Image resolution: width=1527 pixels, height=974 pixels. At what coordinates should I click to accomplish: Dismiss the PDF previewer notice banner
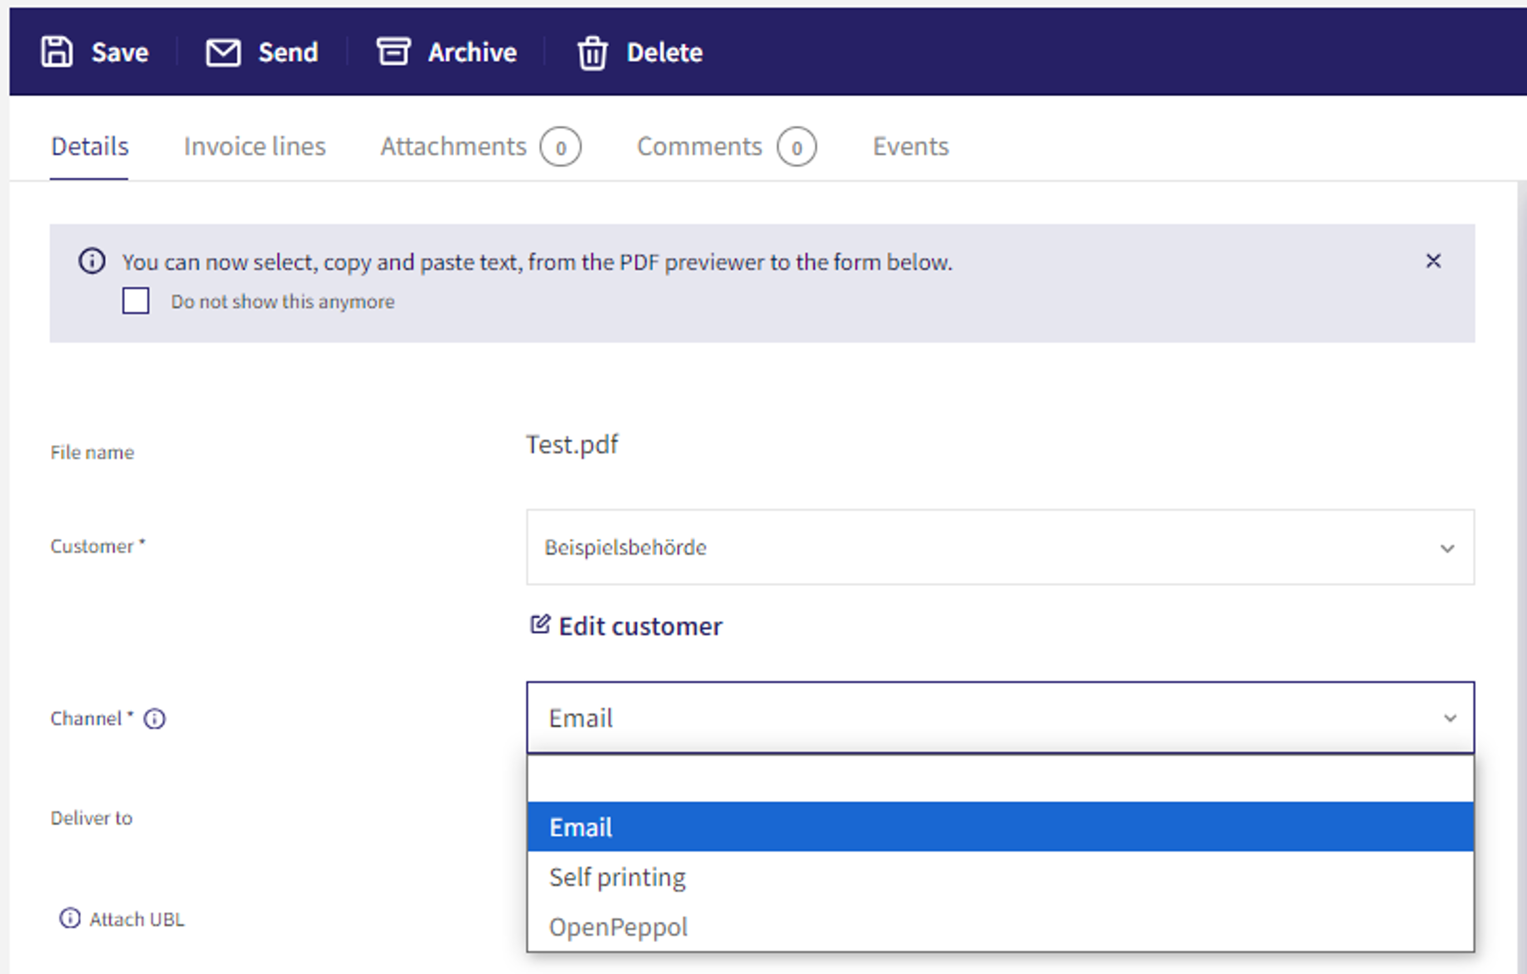pyautogui.click(x=1433, y=261)
